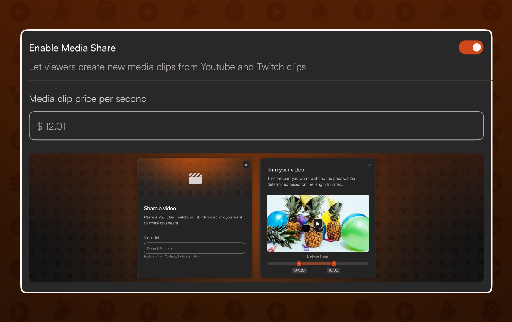Close the Trim your video dialog
The width and height of the screenshot is (512, 322).
[x=369, y=165]
